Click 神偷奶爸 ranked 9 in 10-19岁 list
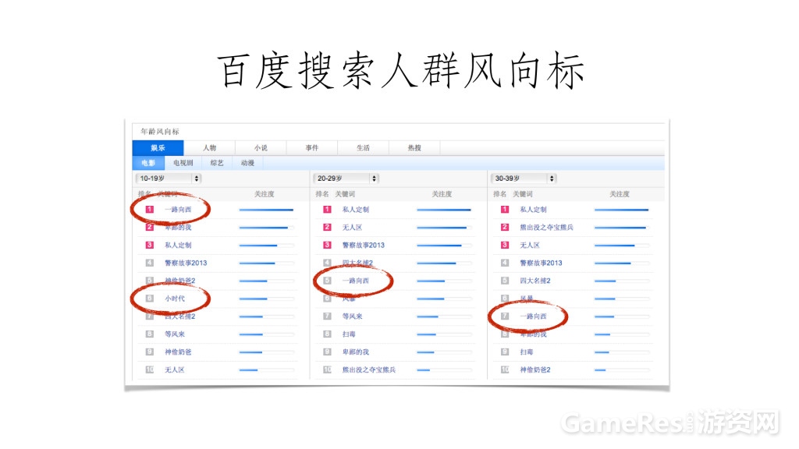The image size is (799, 449). tap(178, 352)
